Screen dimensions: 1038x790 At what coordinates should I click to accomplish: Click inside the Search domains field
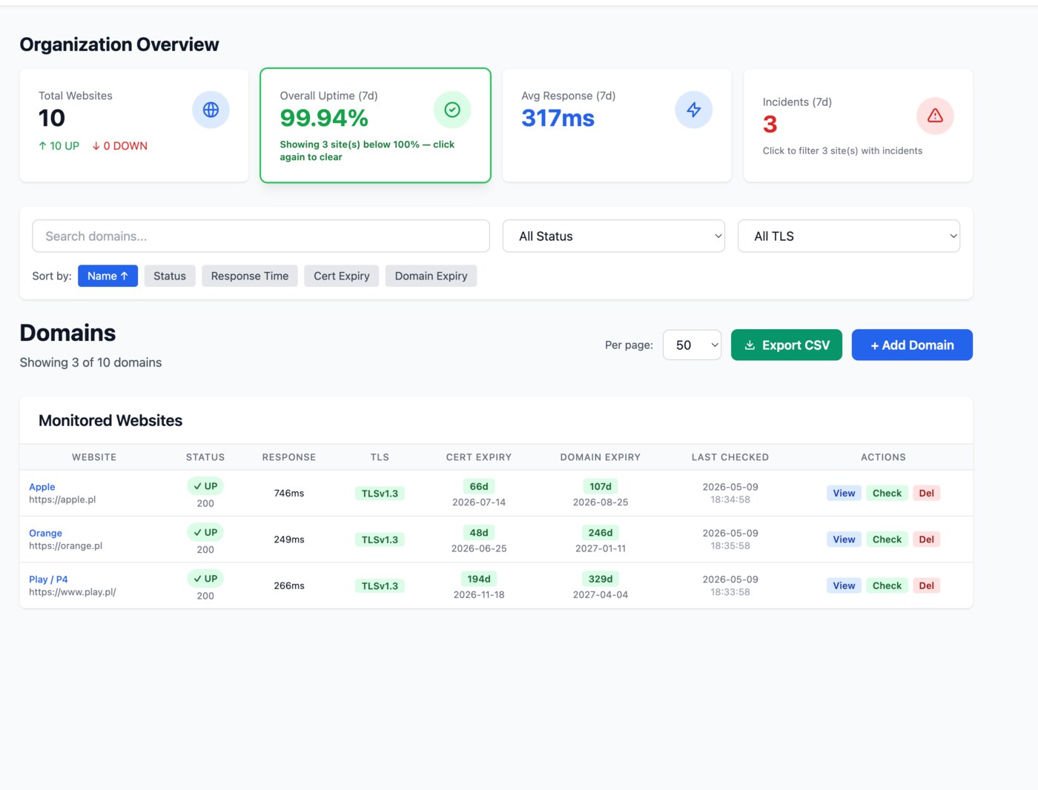(261, 236)
